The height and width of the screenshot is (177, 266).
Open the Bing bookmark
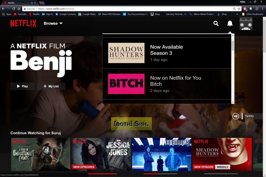tap(155, 14)
